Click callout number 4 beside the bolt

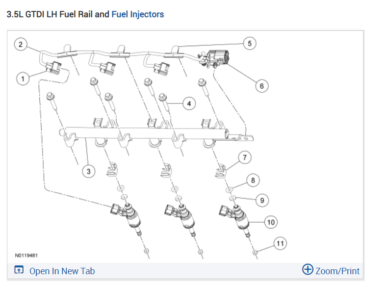point(188,103)
